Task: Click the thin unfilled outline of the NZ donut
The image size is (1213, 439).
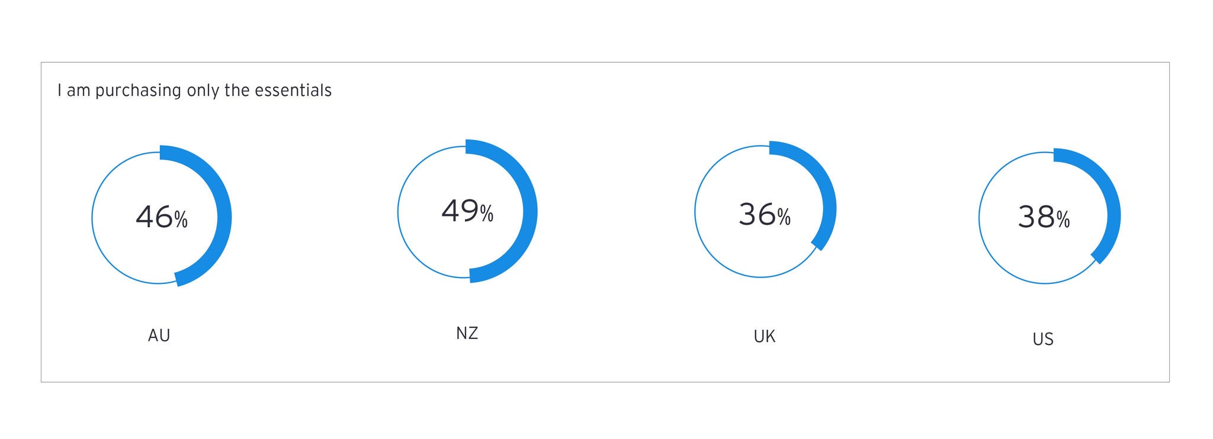Action: [x=398, y=212]
